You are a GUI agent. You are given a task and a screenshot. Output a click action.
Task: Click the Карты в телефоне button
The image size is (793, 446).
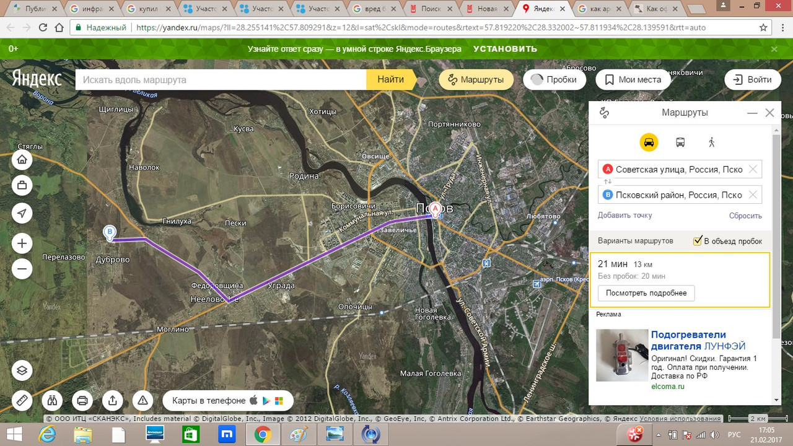tap(228, 401)
